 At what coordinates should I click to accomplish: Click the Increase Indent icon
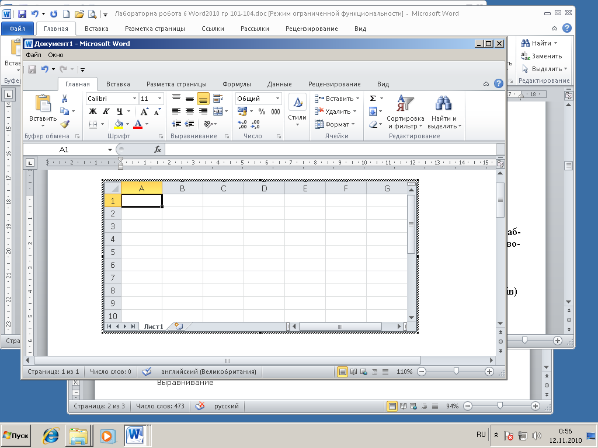pyautogui.click(x=190, y=124)
